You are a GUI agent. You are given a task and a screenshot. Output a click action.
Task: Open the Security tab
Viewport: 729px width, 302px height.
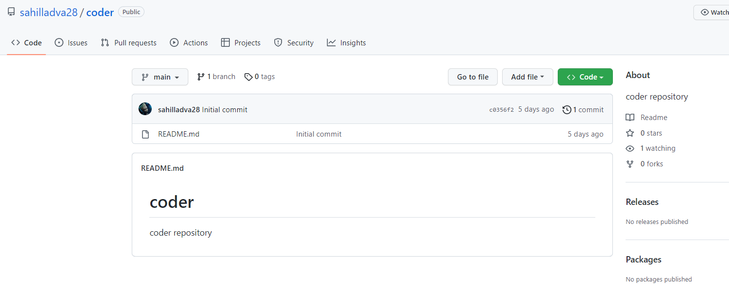coord(294,43)
